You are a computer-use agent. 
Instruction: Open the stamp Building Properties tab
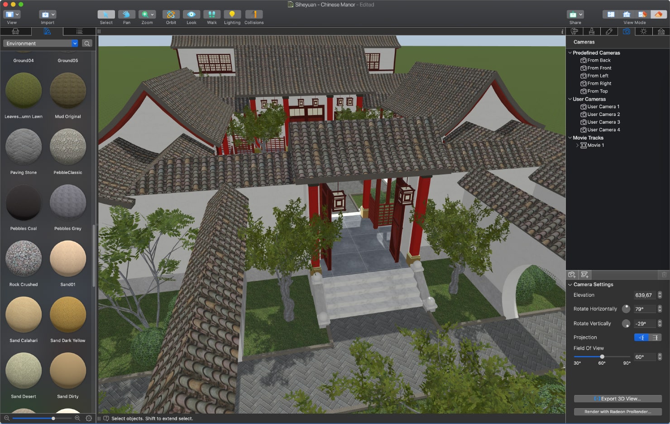pos(592,31)
